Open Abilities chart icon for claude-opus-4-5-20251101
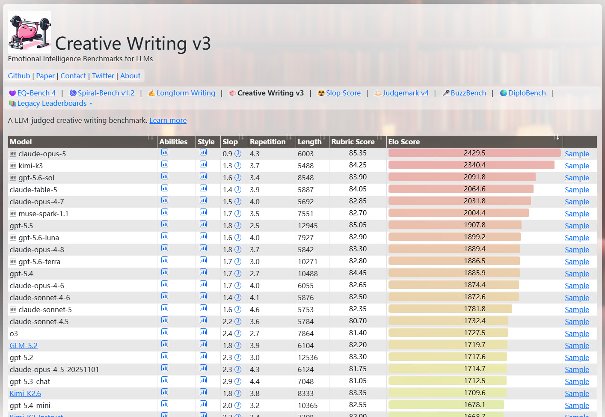Screen dimensions: 605x417 point(165,368)
